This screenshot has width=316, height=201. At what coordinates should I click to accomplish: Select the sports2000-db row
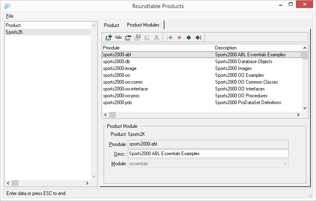point(202,62)
